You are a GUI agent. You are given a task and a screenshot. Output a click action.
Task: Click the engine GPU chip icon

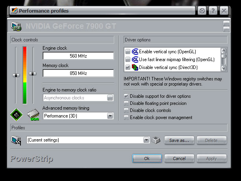[x=16, y=115]
